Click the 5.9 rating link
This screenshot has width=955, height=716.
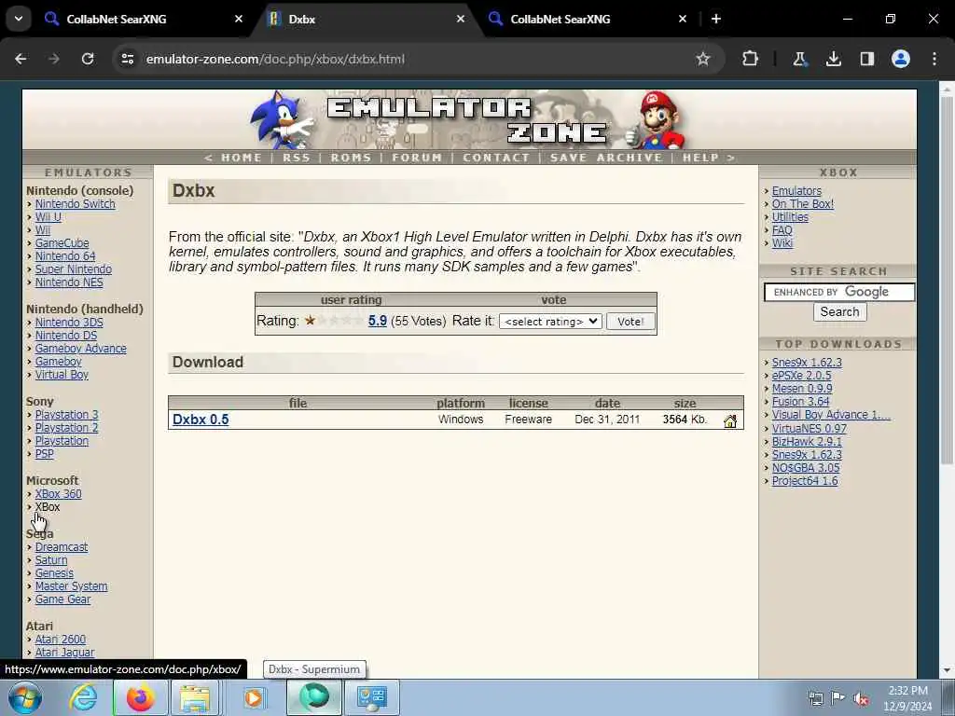click(x=378, y=321)
